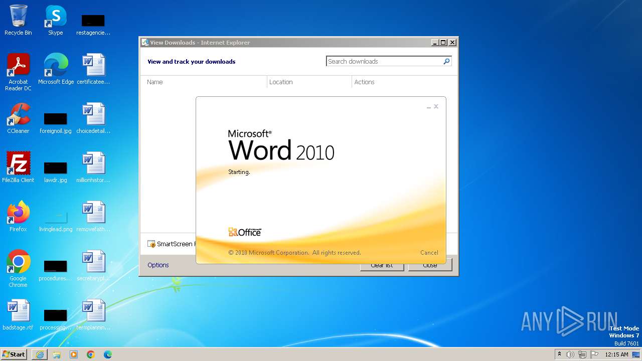The height and width of the screenshot is (361, 642).
Task: Open Windows Media Player taskbar icon
Action: pyautogui.click(x=74, y=354)
